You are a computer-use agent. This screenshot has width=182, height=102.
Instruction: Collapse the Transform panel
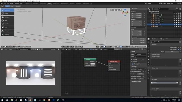pyautogui.click(x=135, y=9)
